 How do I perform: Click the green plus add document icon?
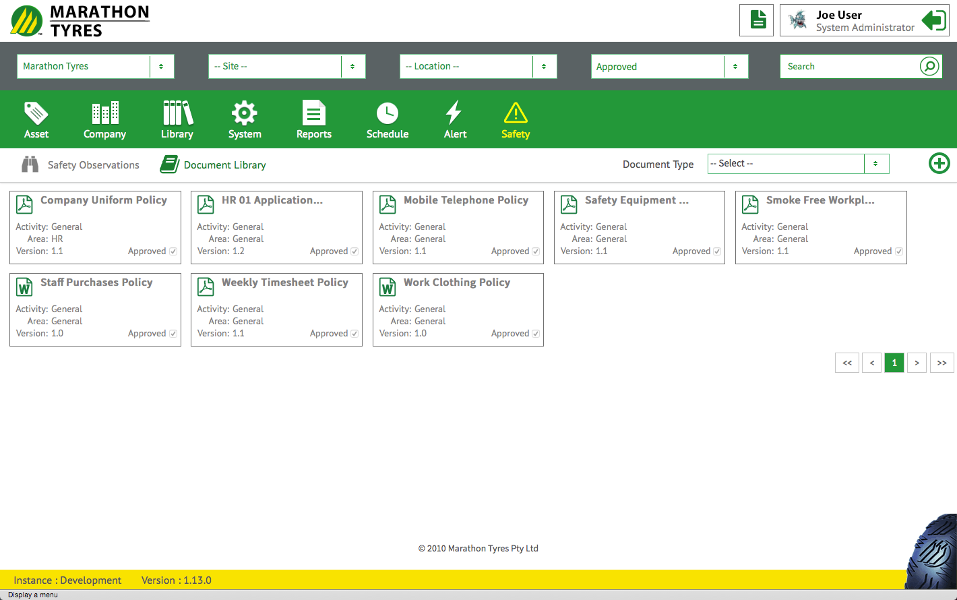[x=939, y=163]
